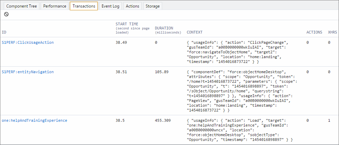Switch to the Component Tree tab

pyautogui.click(x=22, y=6)
